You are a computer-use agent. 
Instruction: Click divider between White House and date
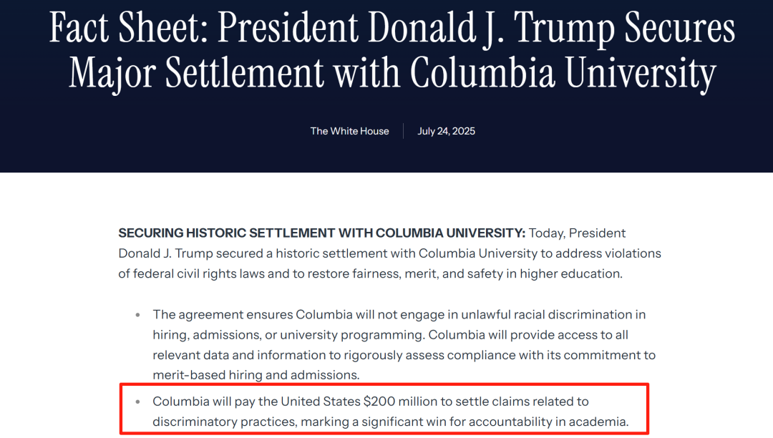[x=403, y=131]
